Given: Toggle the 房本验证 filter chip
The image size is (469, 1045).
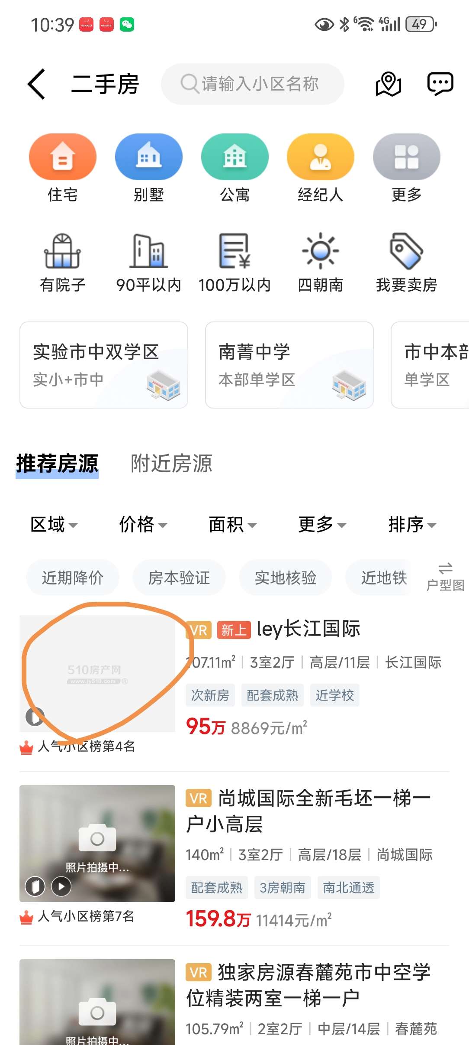Looking at the screenshot, I should tap(179, 578).
